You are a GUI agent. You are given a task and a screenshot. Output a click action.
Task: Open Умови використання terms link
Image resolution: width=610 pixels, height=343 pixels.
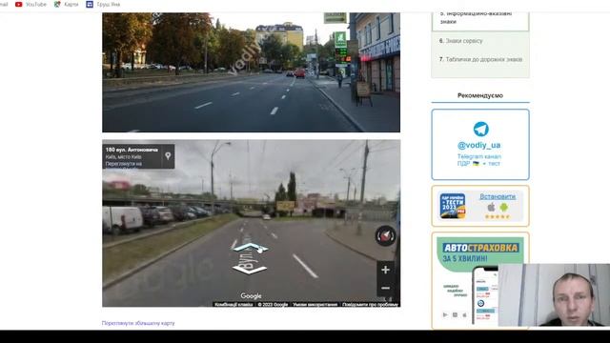point(315,305)
